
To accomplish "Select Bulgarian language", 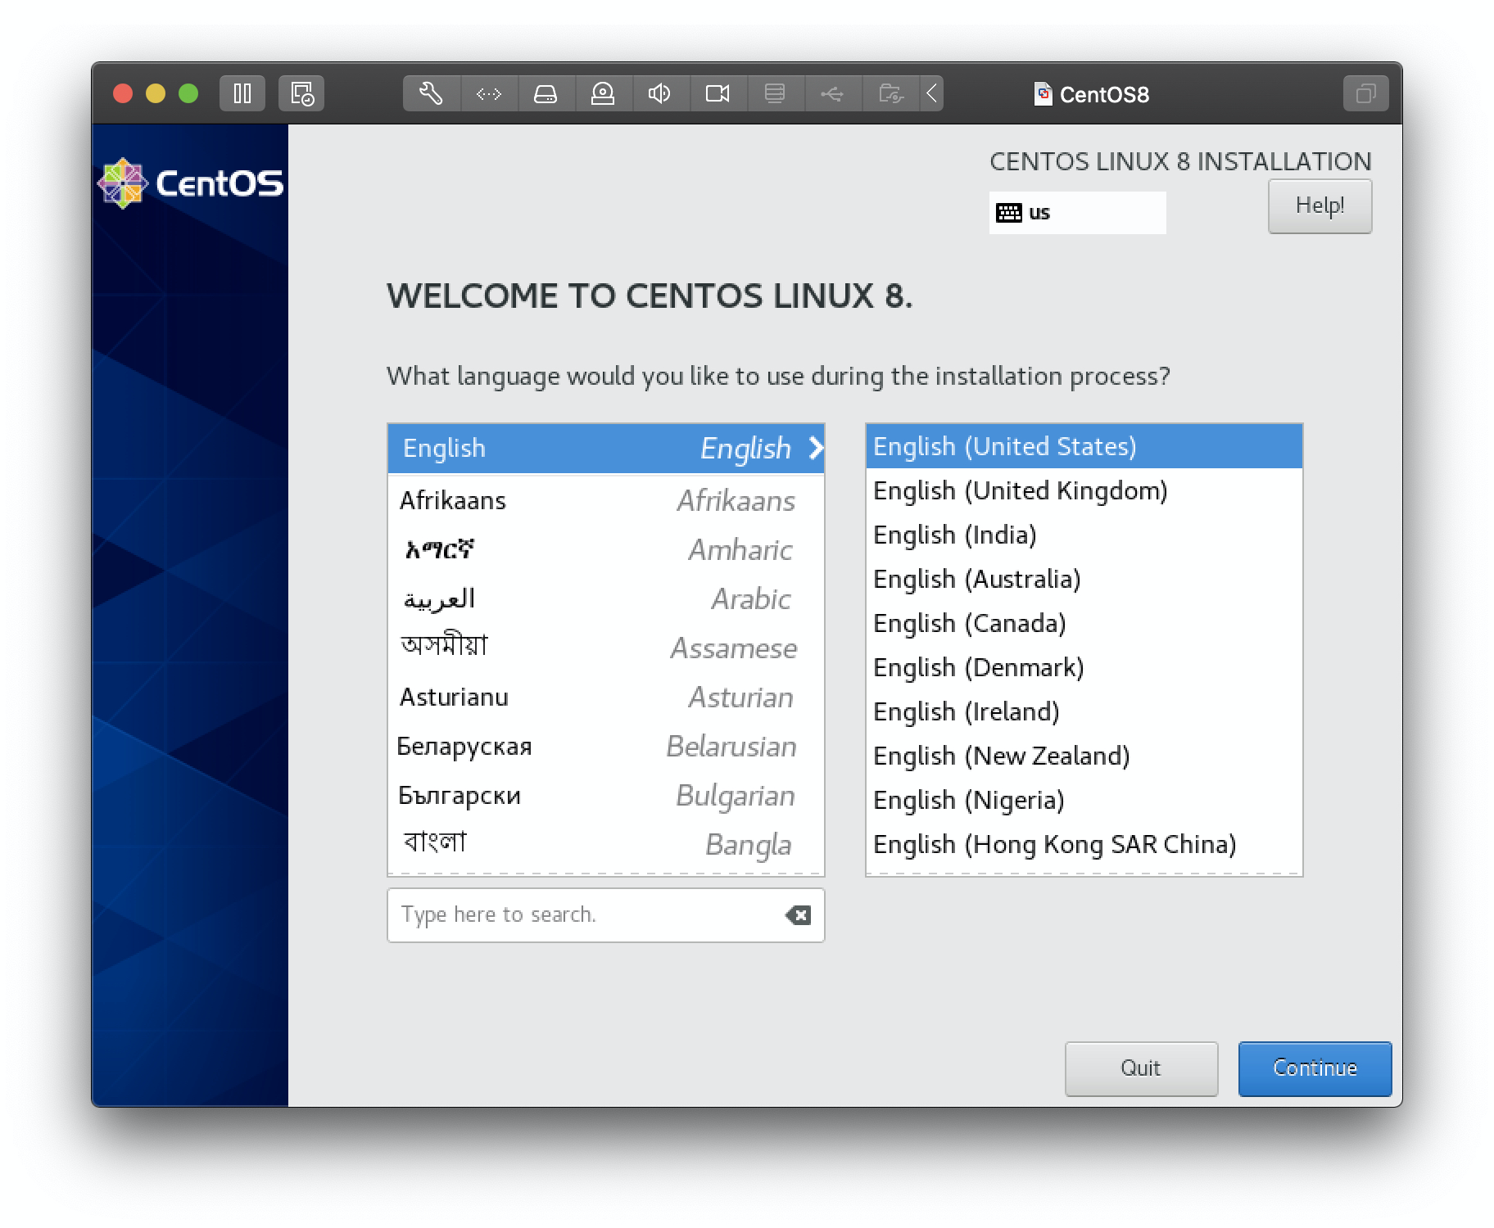I will (x=605, y=795).
